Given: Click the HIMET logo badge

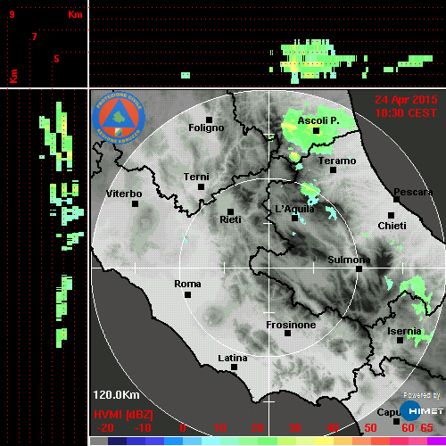Looking at the screenshot, I should 421,411.
